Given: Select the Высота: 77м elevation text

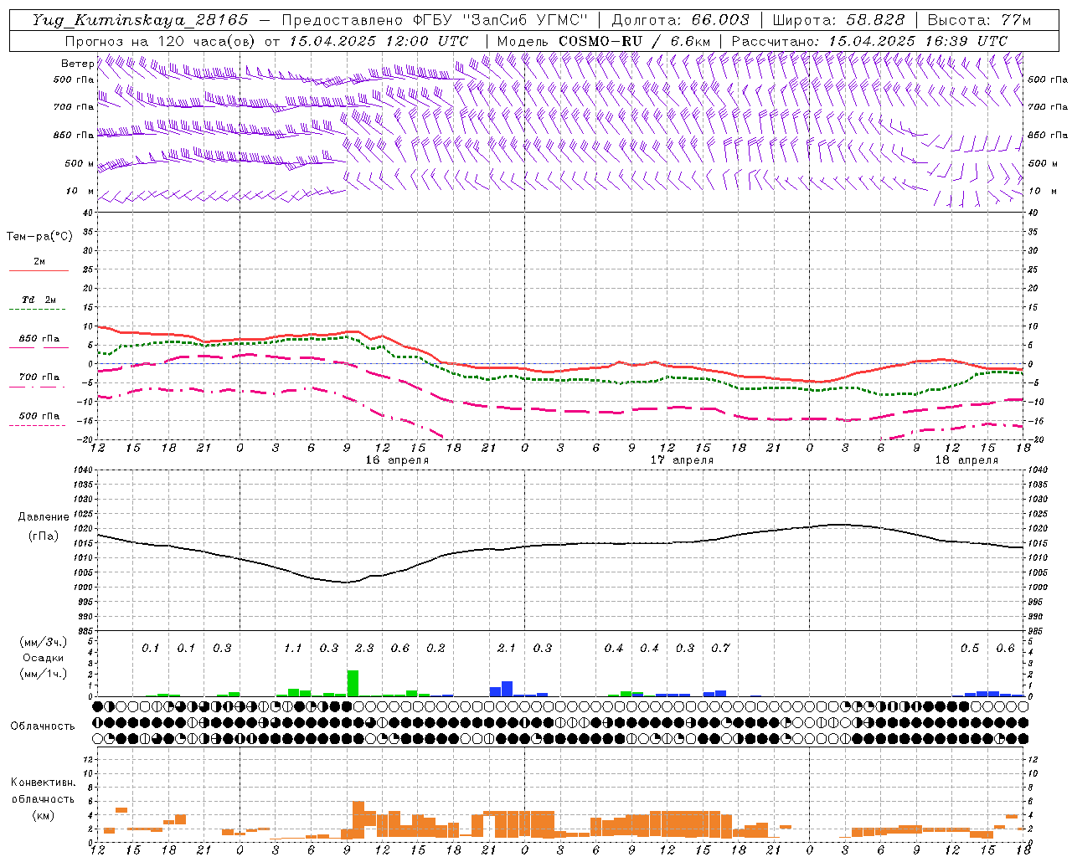Looking at the screenshot, I should pyautogui.click(x=979, y=20).
